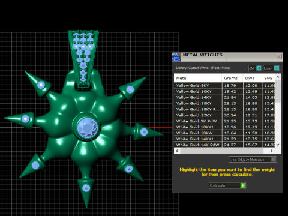
Task: Click the Library: Cutout White label
Action: (203, 68)
